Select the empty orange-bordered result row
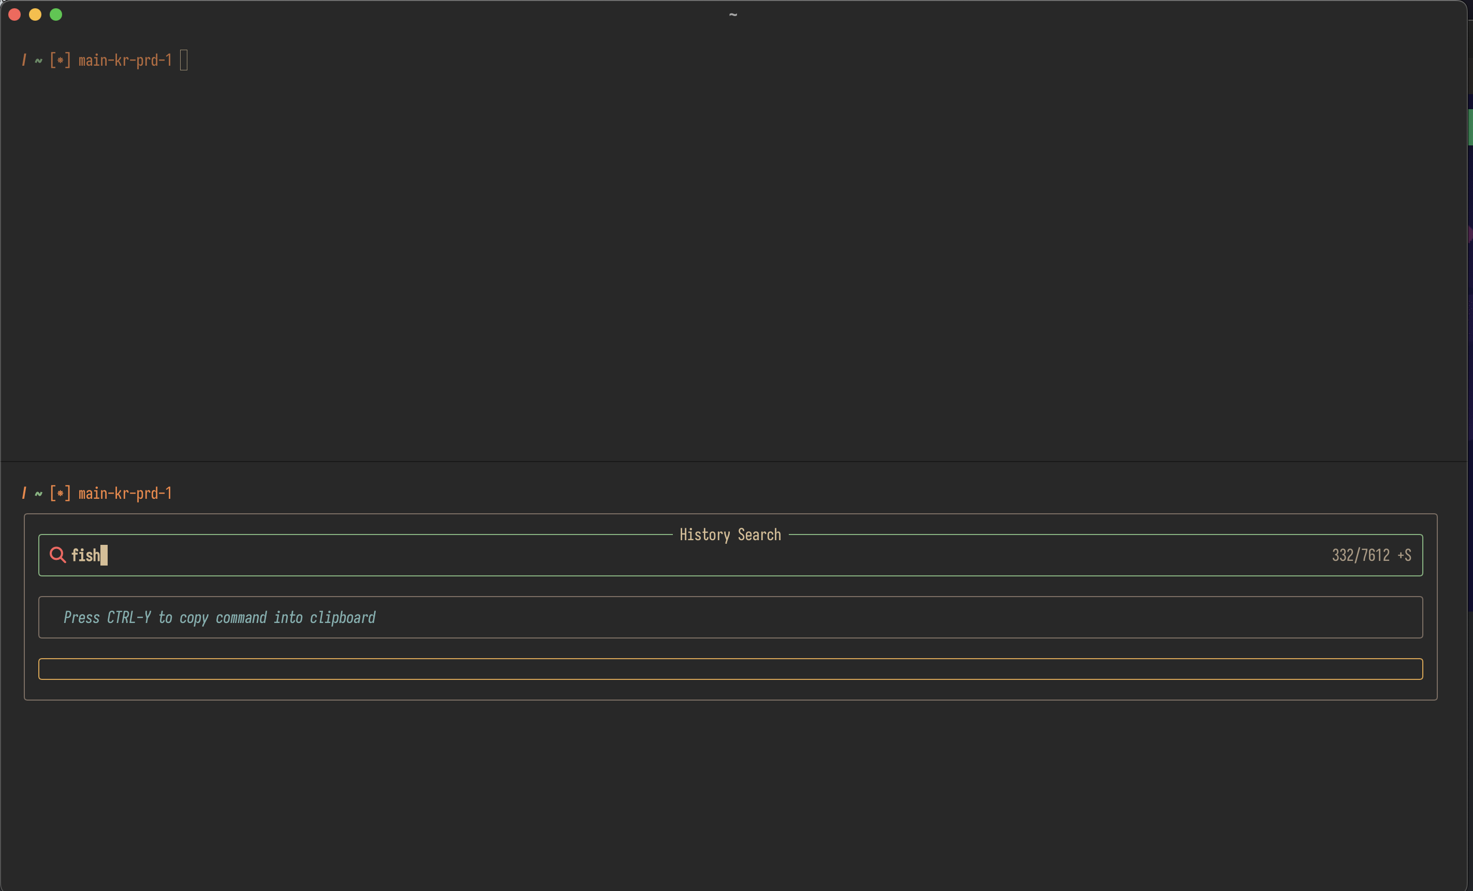Viewport: 1473px width, 891px height. pyautogui.click(x=730, y=669)
